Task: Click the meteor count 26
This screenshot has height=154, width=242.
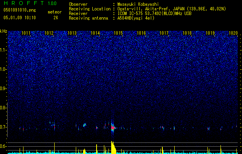Action: tap(56, 18)
